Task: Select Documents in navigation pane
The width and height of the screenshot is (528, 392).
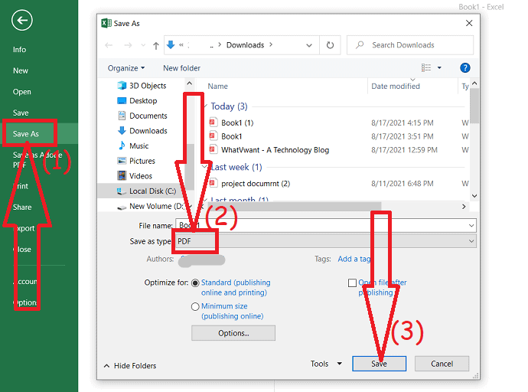Action: tap(148, 116)
